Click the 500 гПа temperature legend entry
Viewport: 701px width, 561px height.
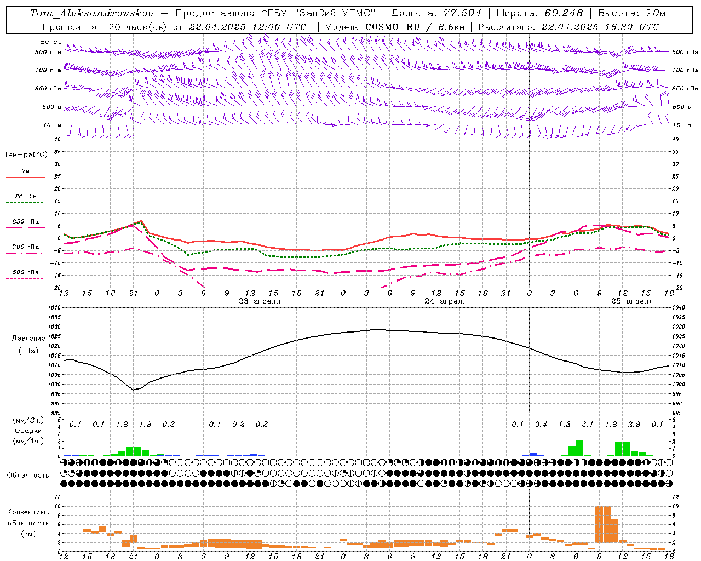coord(26,272)
